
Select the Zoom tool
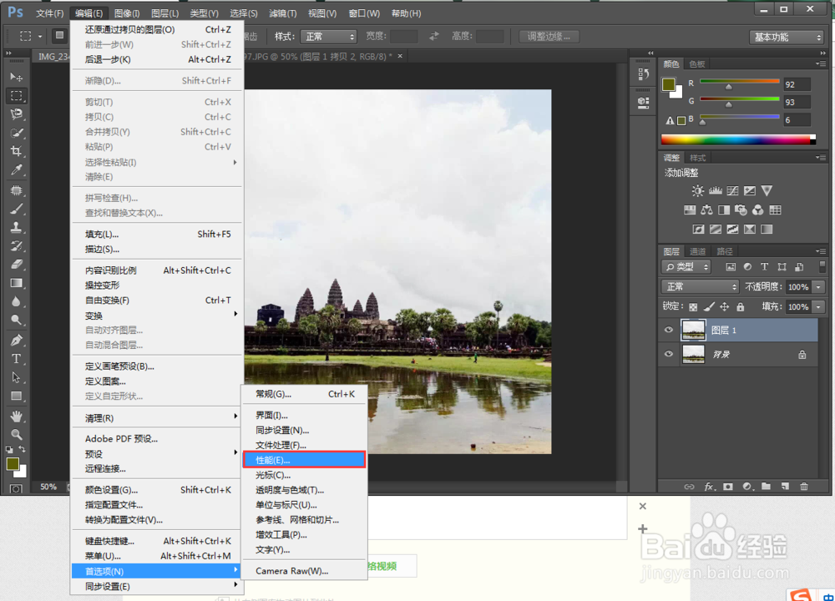(x=17, y=434)
